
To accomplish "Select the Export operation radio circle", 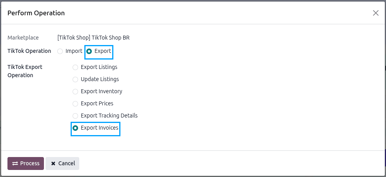I will click(89, 51).
